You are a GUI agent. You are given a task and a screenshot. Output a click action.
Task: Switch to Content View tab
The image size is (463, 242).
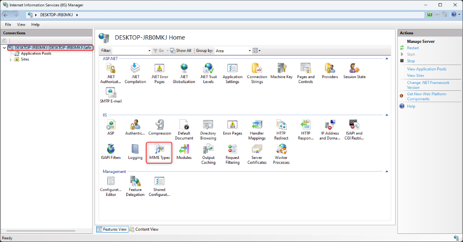[x=144, y=229]
